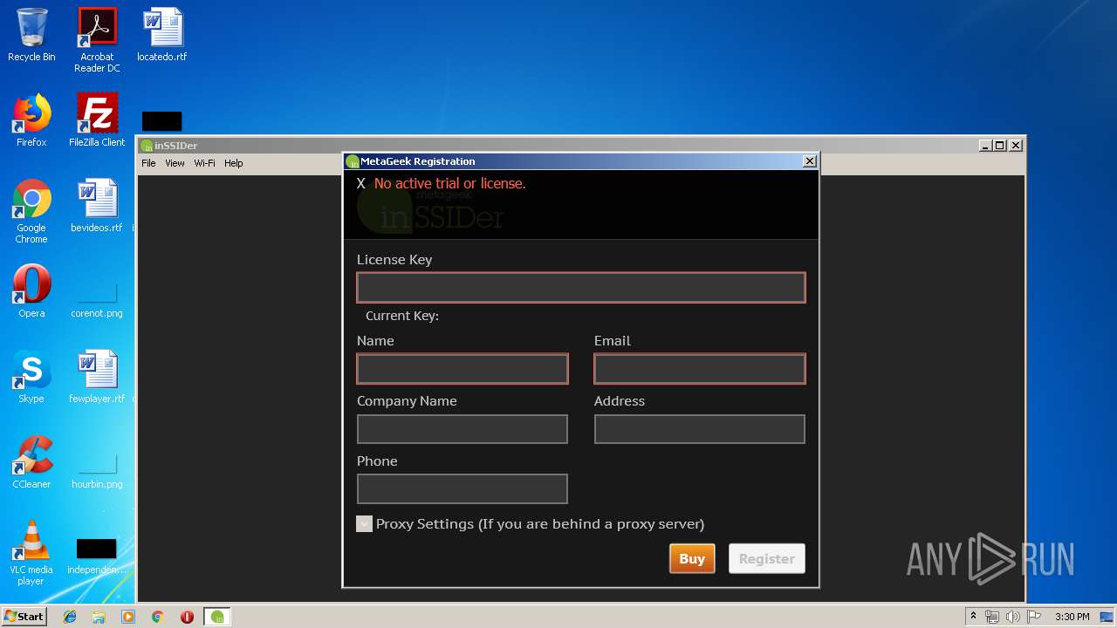Click the Register button
1117x628 pixels.
(x=767, y=559)
